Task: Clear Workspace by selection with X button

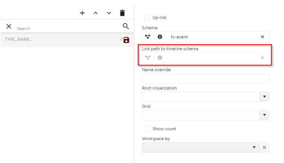Action: point(264,147)
